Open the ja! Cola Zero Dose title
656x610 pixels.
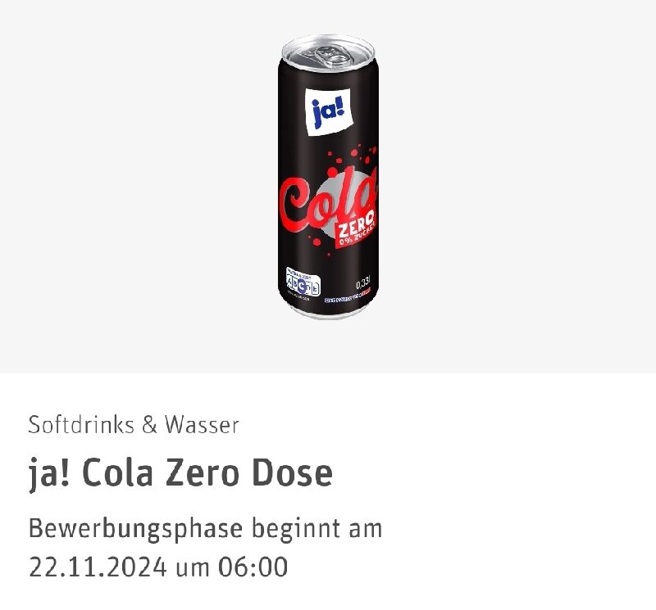click(x=180, y=473)
